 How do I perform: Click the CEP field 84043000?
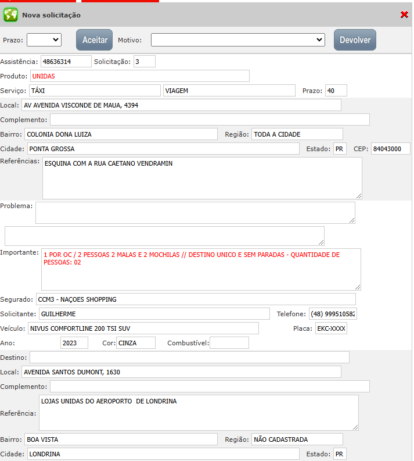click(390, 149)
